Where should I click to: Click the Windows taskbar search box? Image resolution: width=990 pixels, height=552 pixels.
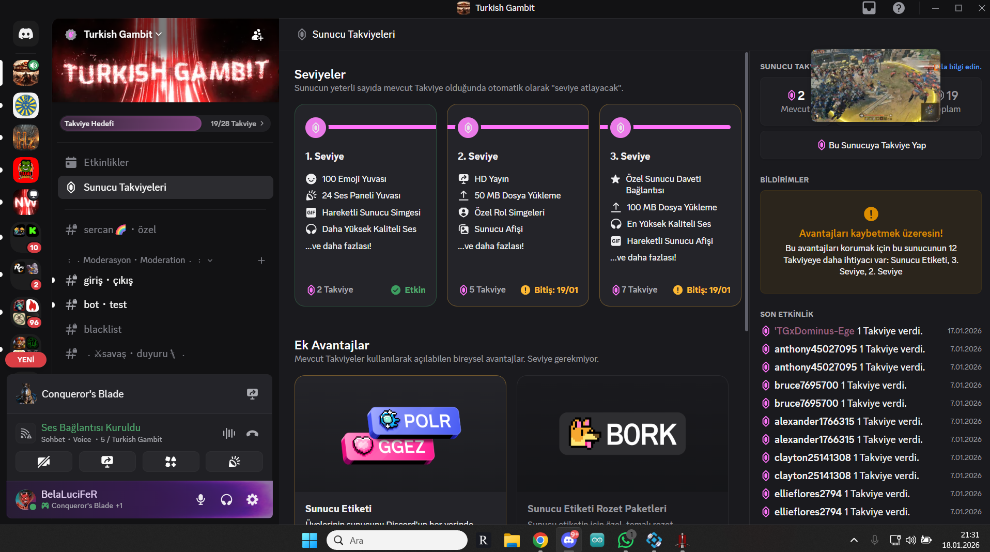pyautogui.click(x=397, y=540)
